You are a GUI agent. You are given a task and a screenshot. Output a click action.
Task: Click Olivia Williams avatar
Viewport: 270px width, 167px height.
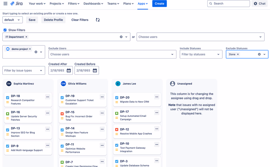63,84
